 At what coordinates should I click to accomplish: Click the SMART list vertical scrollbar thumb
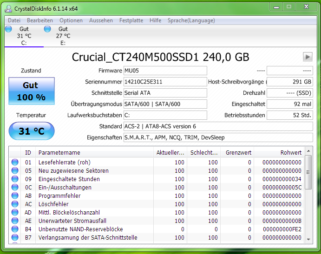point(308,172)
